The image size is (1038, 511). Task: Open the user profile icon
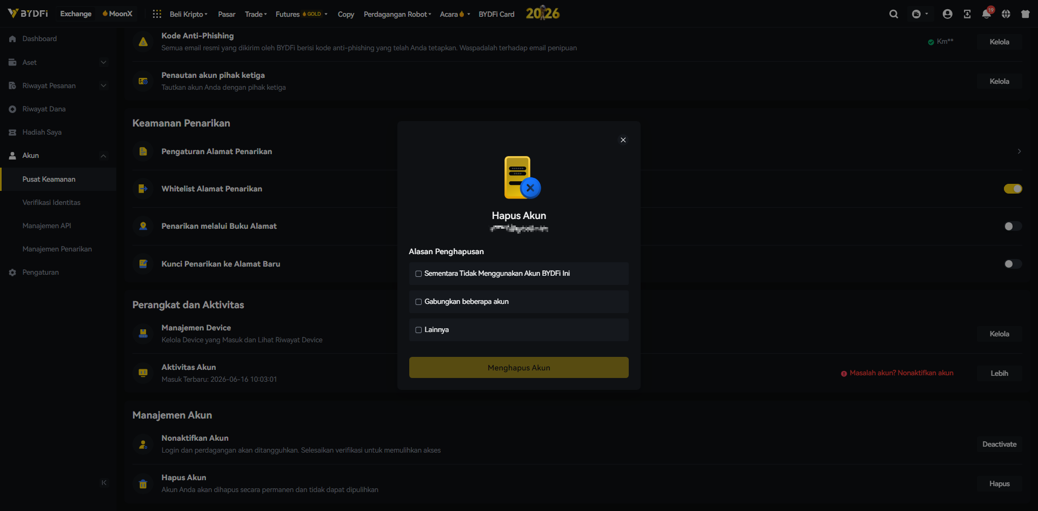point(947,14)
